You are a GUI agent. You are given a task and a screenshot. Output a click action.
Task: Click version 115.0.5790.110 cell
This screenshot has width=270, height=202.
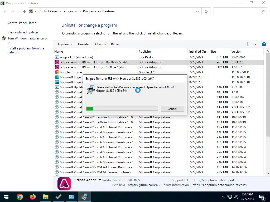click(241, 72)
